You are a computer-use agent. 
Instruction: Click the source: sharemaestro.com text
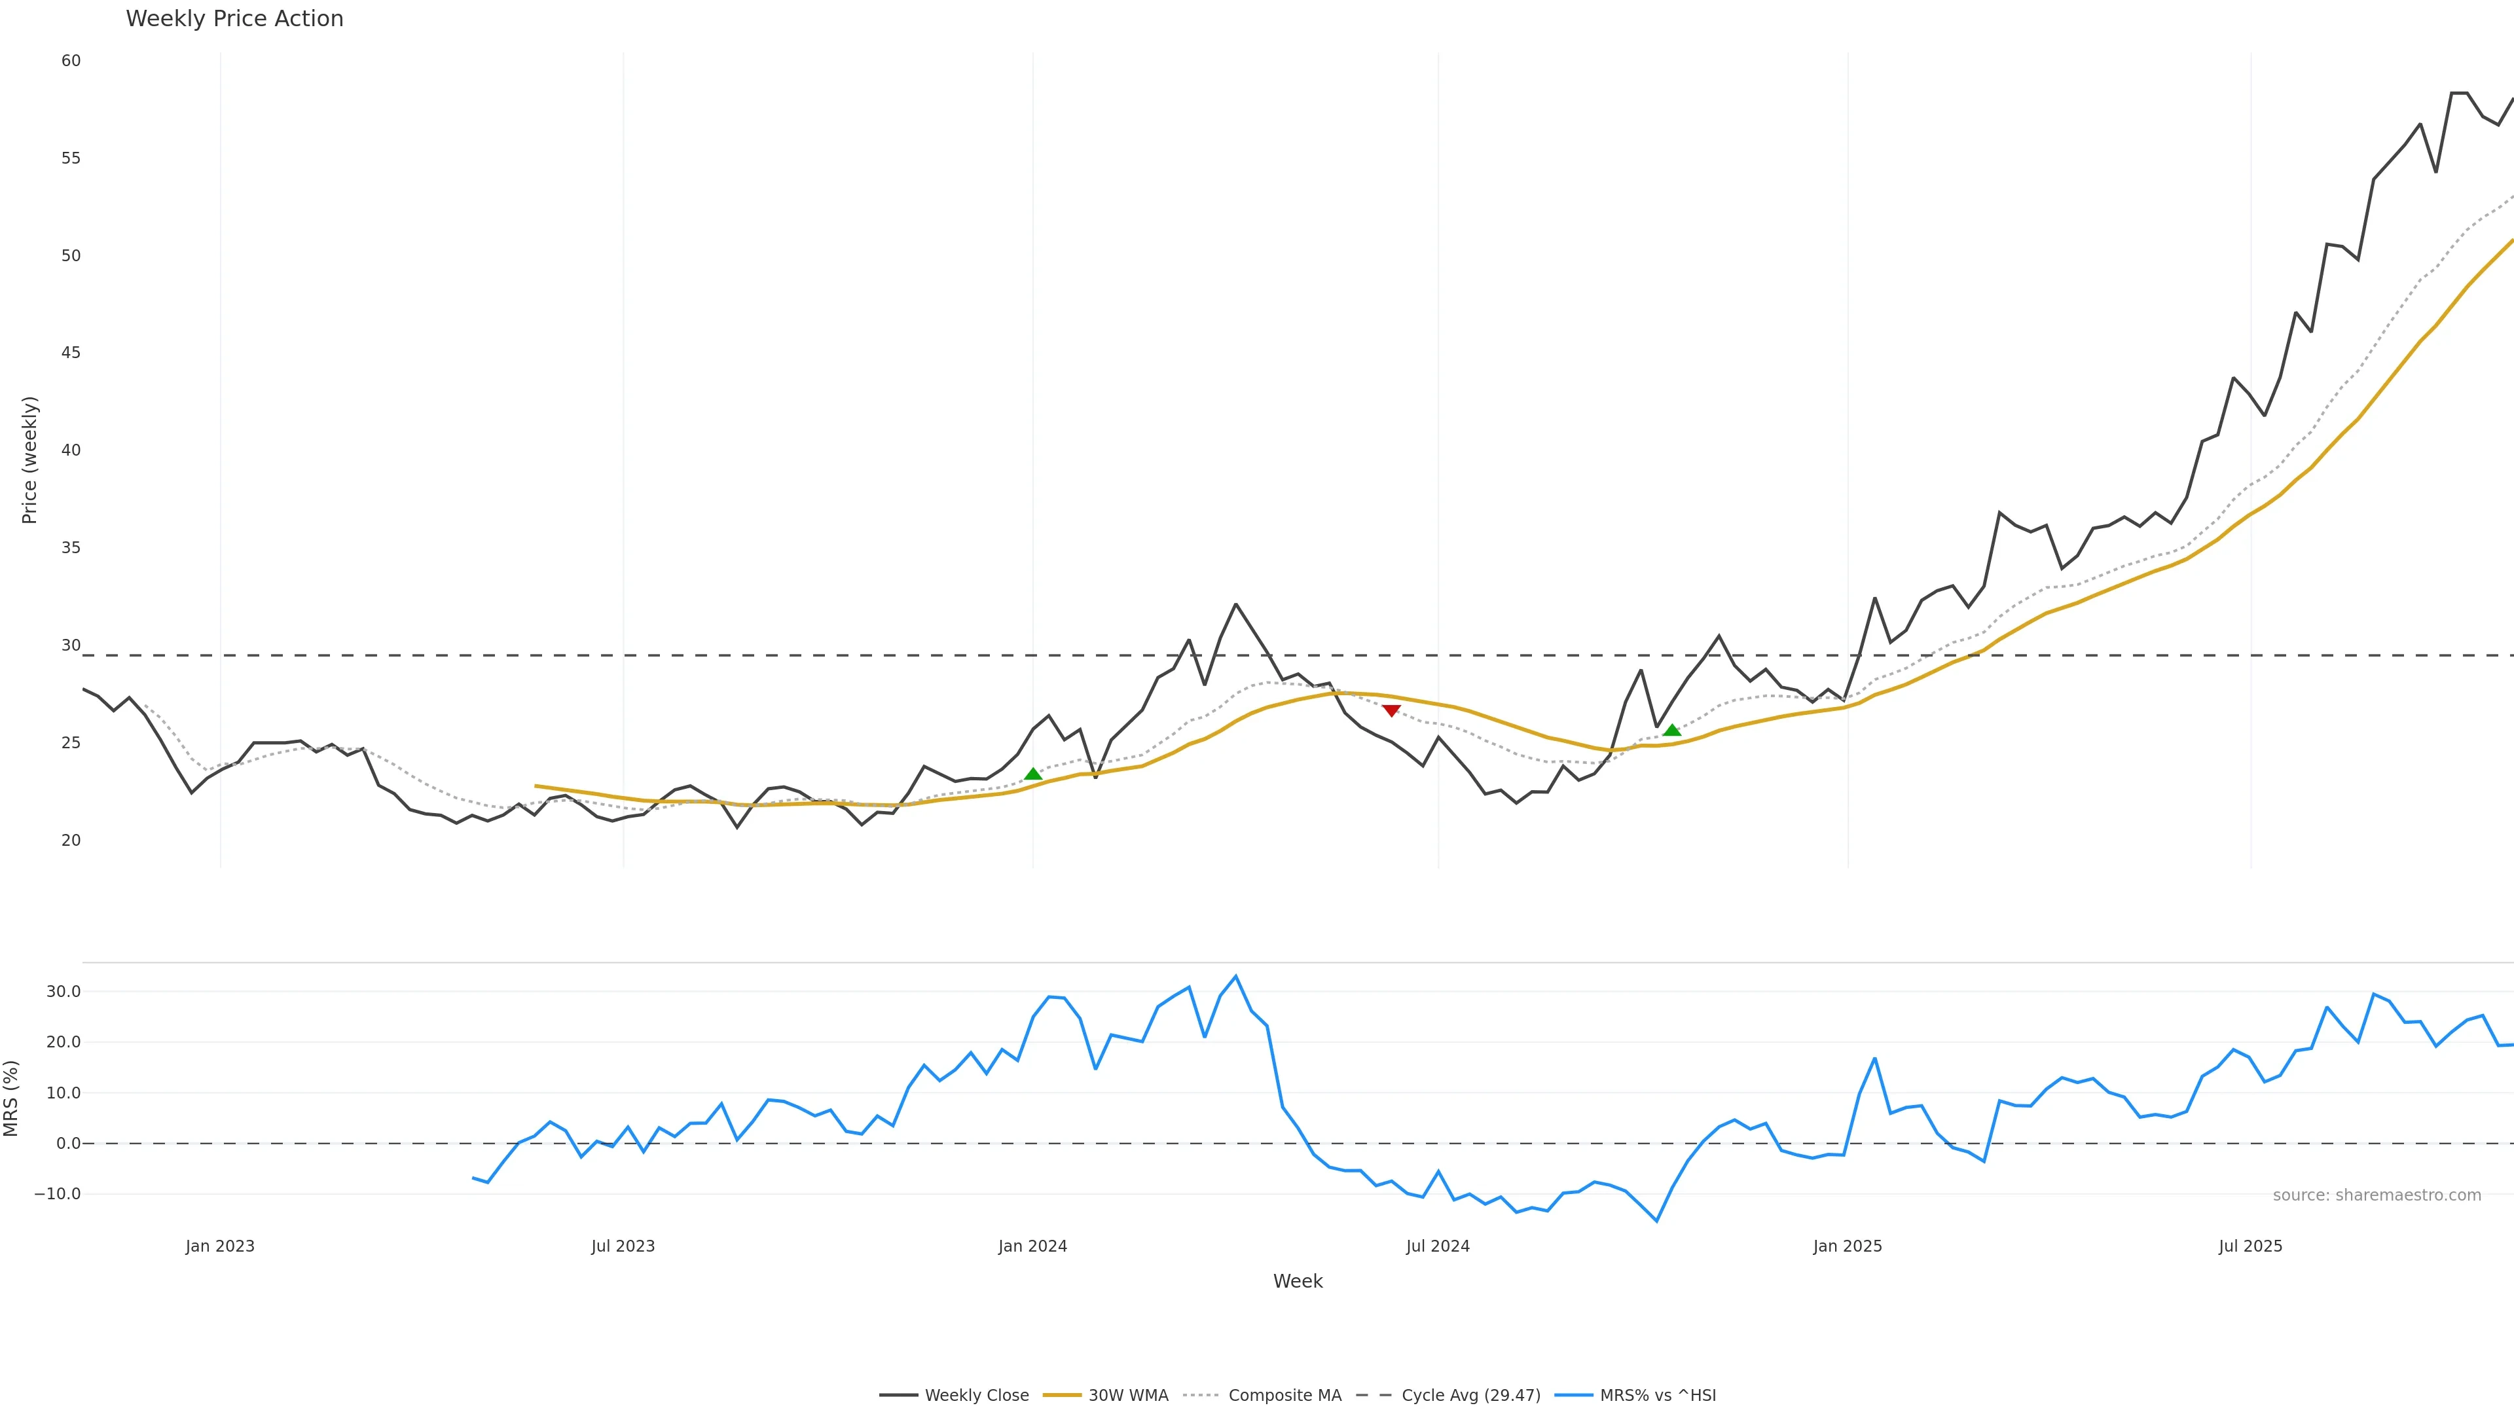(x=2377, y=1195)
